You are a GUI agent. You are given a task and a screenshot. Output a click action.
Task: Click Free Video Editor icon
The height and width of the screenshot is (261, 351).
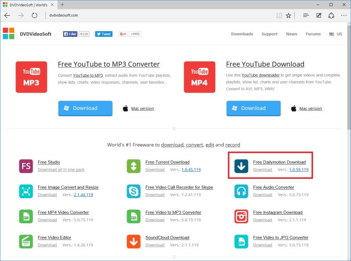coord(26,242)
